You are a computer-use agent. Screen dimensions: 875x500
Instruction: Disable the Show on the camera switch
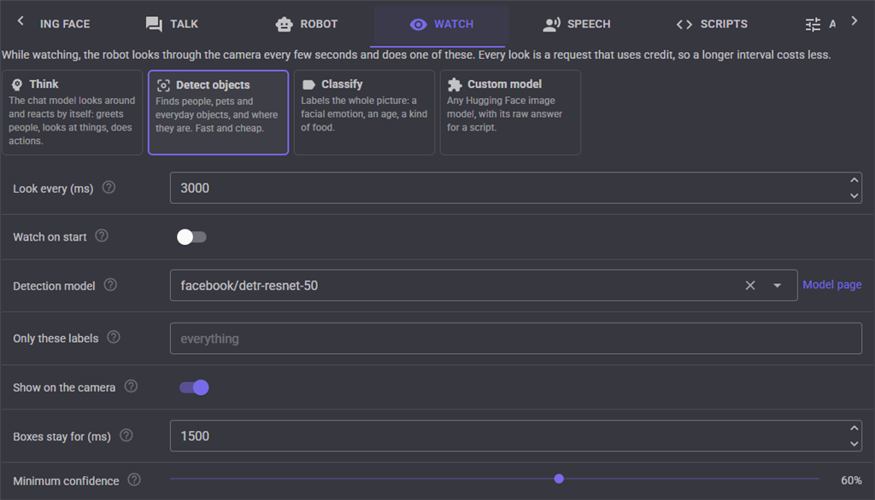(194, 387)
